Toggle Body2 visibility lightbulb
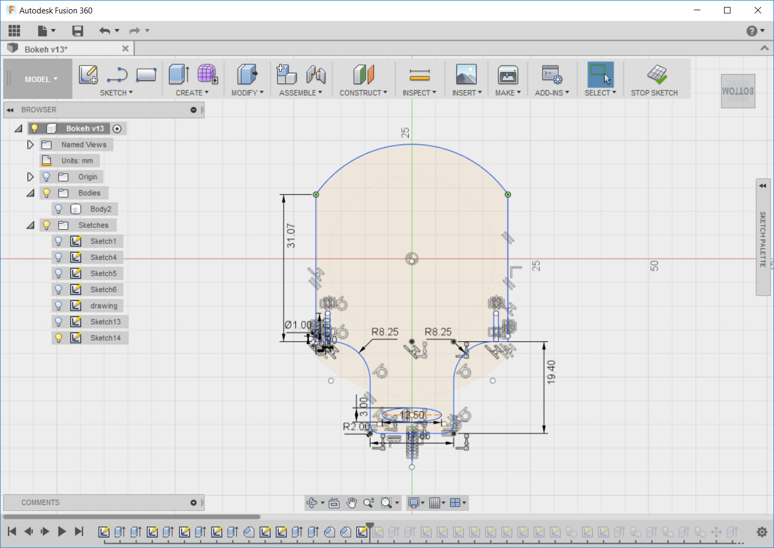 [x=59, y=209]
